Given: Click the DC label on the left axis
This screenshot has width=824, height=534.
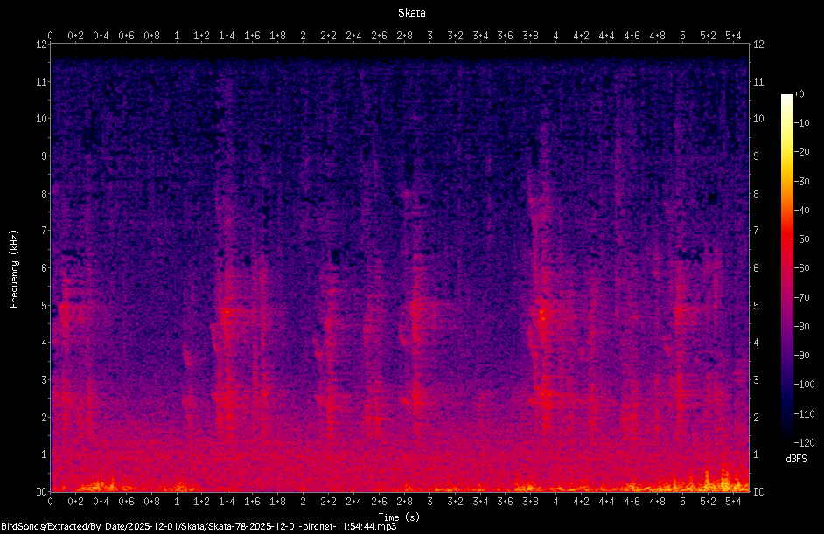Looking at the screenshot, I should 41,491.
